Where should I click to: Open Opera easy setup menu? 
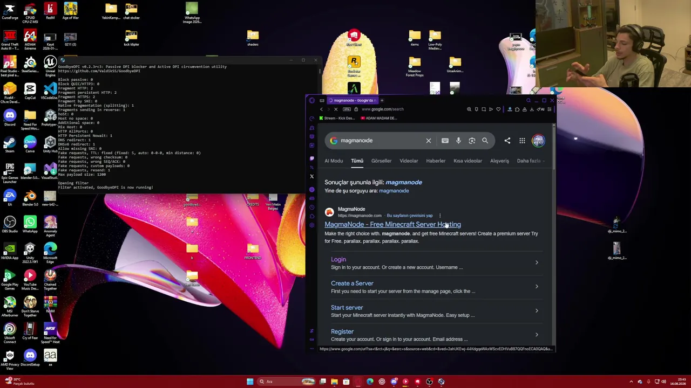tap(549, 109)
